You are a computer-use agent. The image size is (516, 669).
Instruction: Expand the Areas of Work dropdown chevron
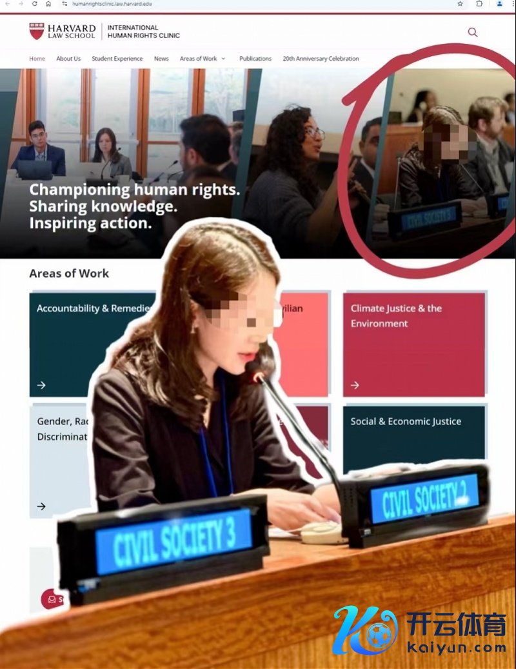(x=223, y=59)
